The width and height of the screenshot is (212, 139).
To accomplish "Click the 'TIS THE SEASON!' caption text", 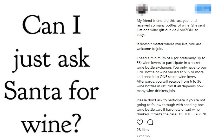I will point(192,114).
